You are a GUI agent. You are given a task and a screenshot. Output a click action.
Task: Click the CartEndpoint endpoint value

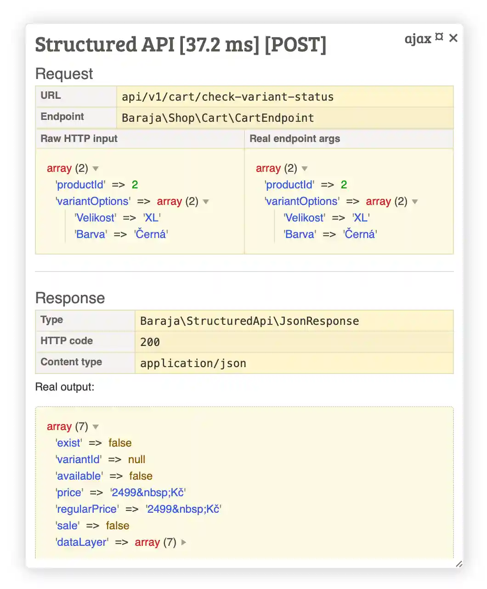click(217, 118)
